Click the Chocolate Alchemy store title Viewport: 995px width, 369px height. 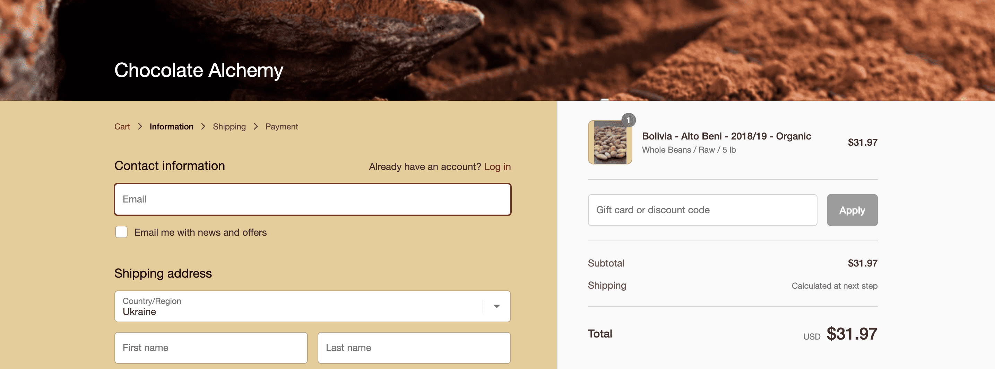click(199, 70)
